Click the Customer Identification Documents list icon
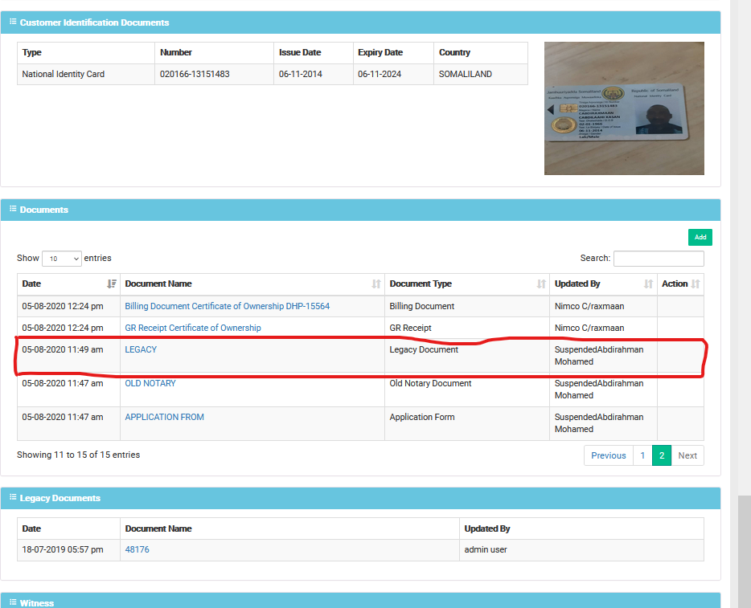Image resolution: width=751 pixels, height=608 pixels. tap(13, 22)
